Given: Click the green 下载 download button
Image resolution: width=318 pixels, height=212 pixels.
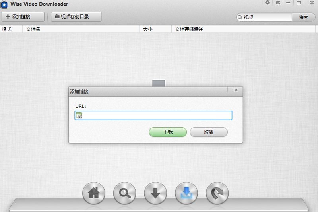Looking at the screenshot, I should 168,132.
